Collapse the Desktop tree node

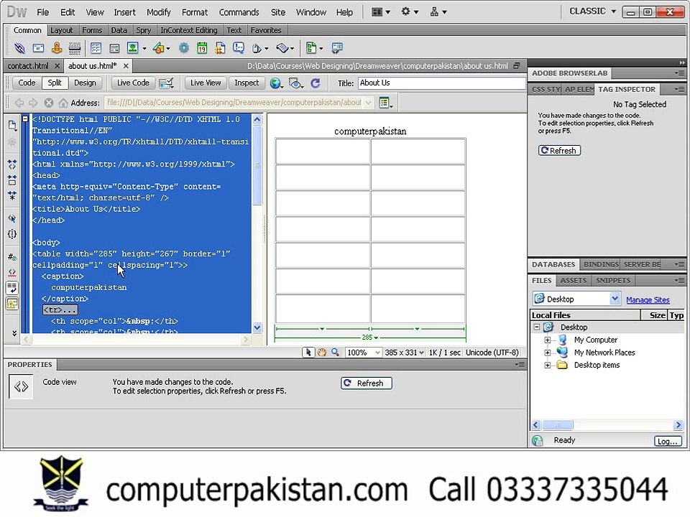[x=537, y=327]
